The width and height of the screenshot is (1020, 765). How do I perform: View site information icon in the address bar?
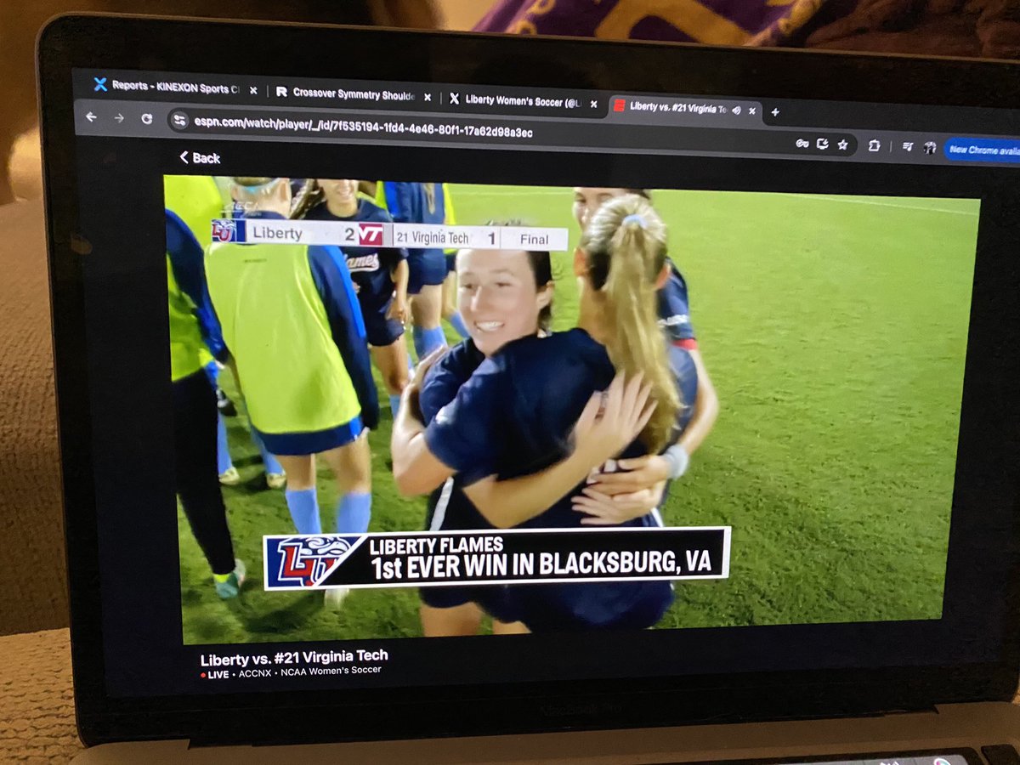[x=179, y=121]
